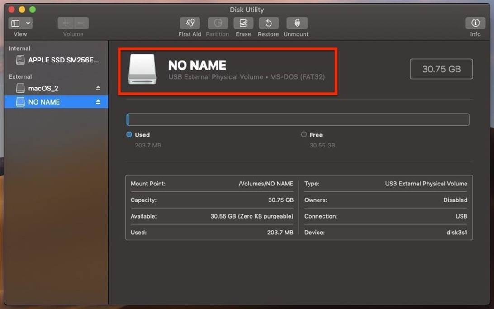Click the Restore toolbar icon
Screen dimensions: 494x309
[268, 23]
